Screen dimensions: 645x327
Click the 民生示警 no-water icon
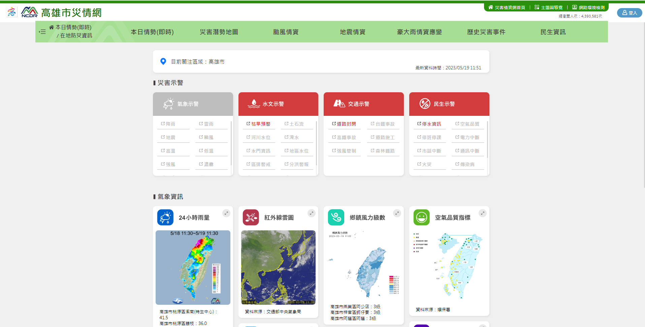425,104
